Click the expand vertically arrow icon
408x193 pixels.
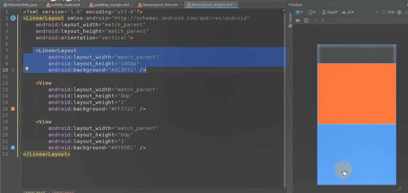(323, 20)
